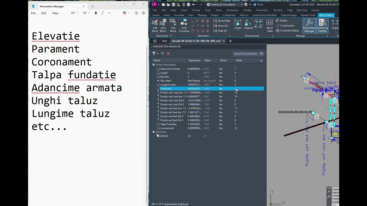
Task: Click the Undo arrow in AutoCAD toolbar
Action: [x=194, y=5]
